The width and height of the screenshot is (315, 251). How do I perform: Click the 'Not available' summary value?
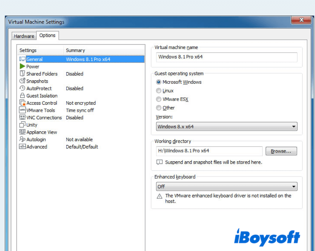79,140
